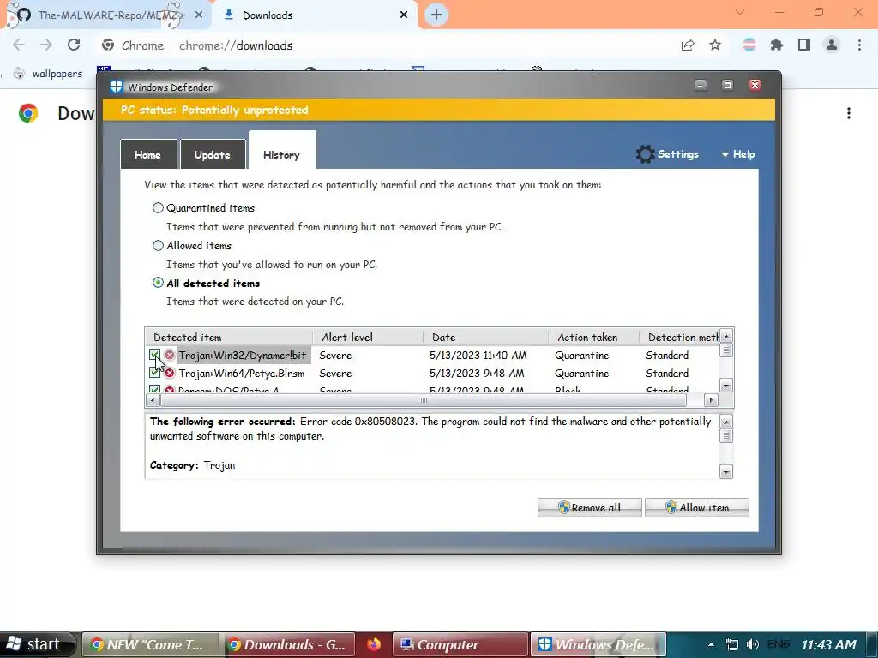This screenshot has height=658, width=878.
Task: Select the All detected items radio button
Action: click(x=158, y=283)
